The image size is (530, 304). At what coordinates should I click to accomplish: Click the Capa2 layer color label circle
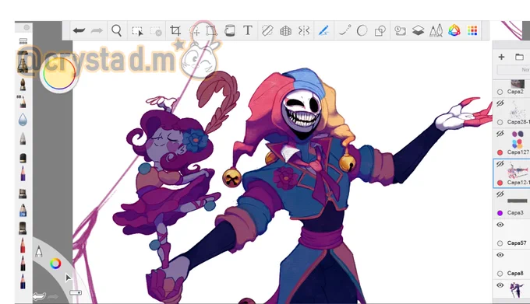coord(500,92)
